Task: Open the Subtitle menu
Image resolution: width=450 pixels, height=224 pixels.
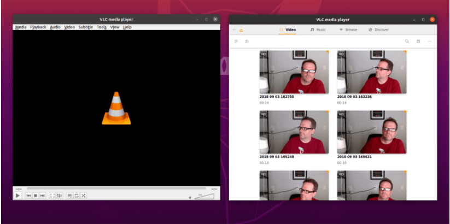Action: tap(86, 27)
